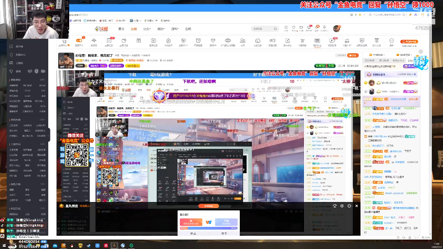443x249 pixels.
Task: Toggle the orange switch in the streamer toolbar
Action: click(x=79, y=40)
